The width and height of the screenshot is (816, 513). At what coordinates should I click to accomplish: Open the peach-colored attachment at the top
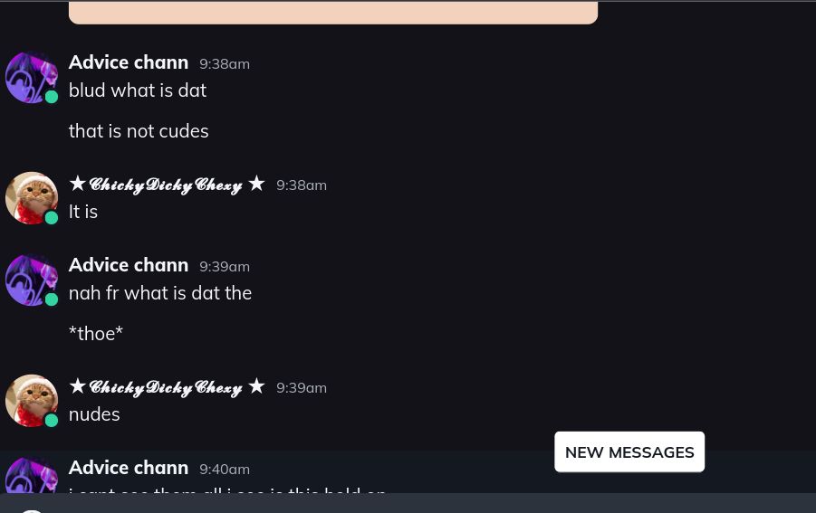coord(332,12)
